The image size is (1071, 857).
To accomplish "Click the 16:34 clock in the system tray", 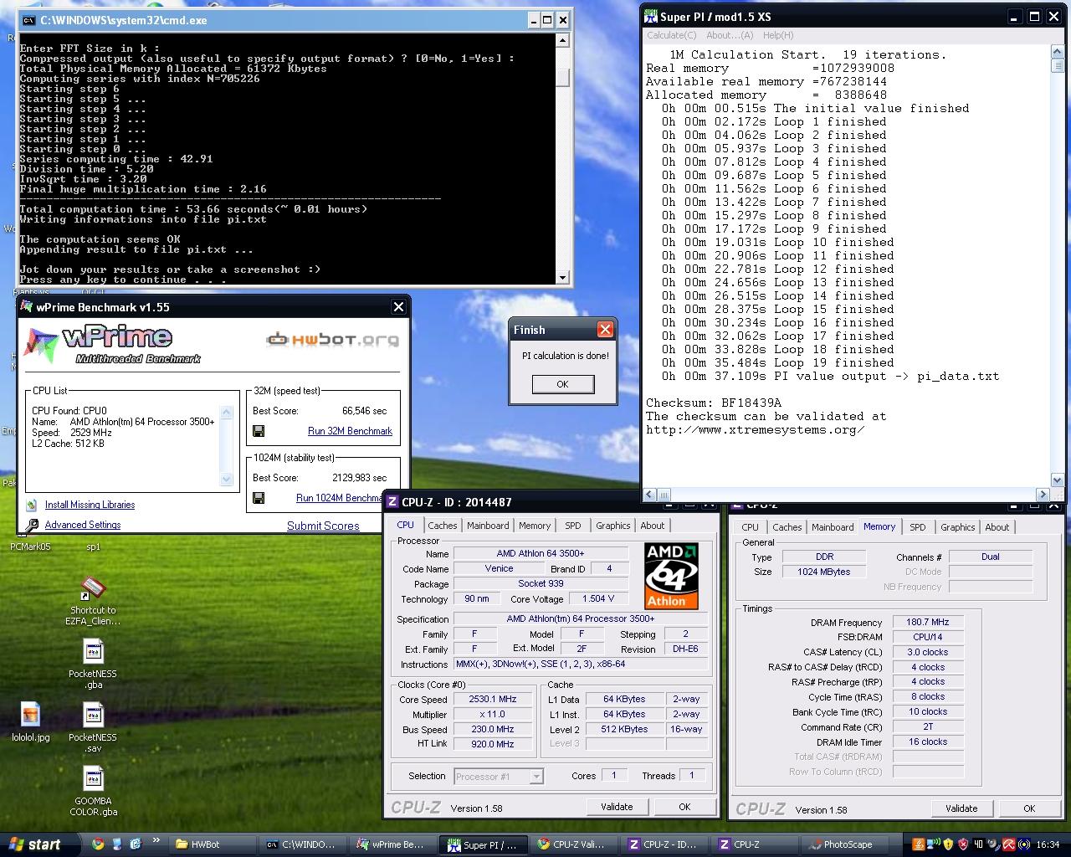I will tap(1048, 844).
